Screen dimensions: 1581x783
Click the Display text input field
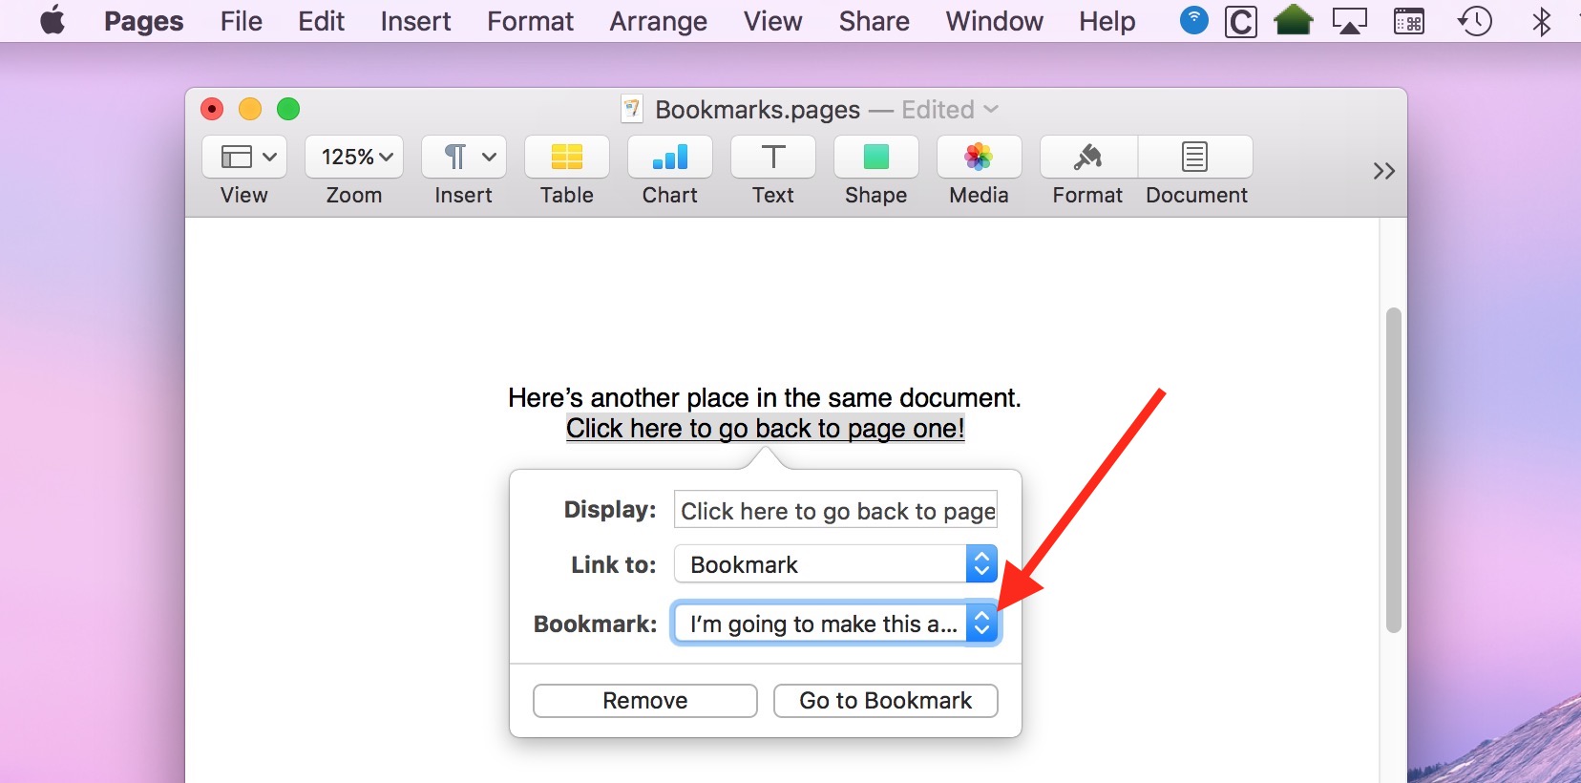(x=836, y=510)
